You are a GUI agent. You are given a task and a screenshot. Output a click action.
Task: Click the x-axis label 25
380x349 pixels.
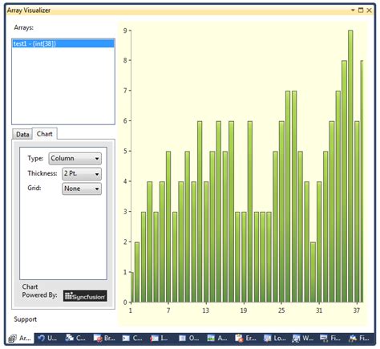coord(281,310)
